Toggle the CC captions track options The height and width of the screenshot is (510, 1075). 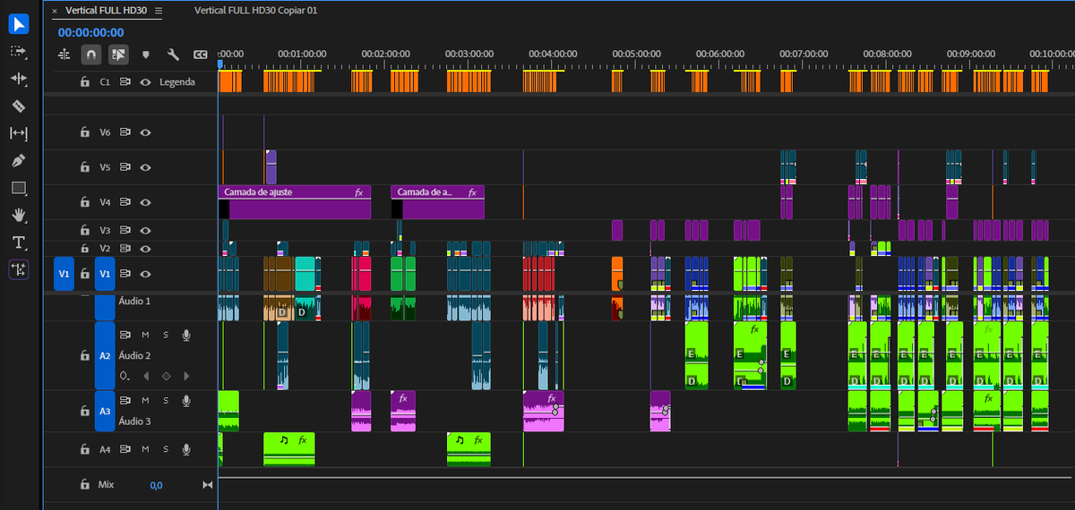tap(201, 55)
